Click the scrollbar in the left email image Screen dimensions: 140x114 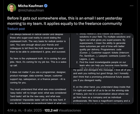[69, 53]
